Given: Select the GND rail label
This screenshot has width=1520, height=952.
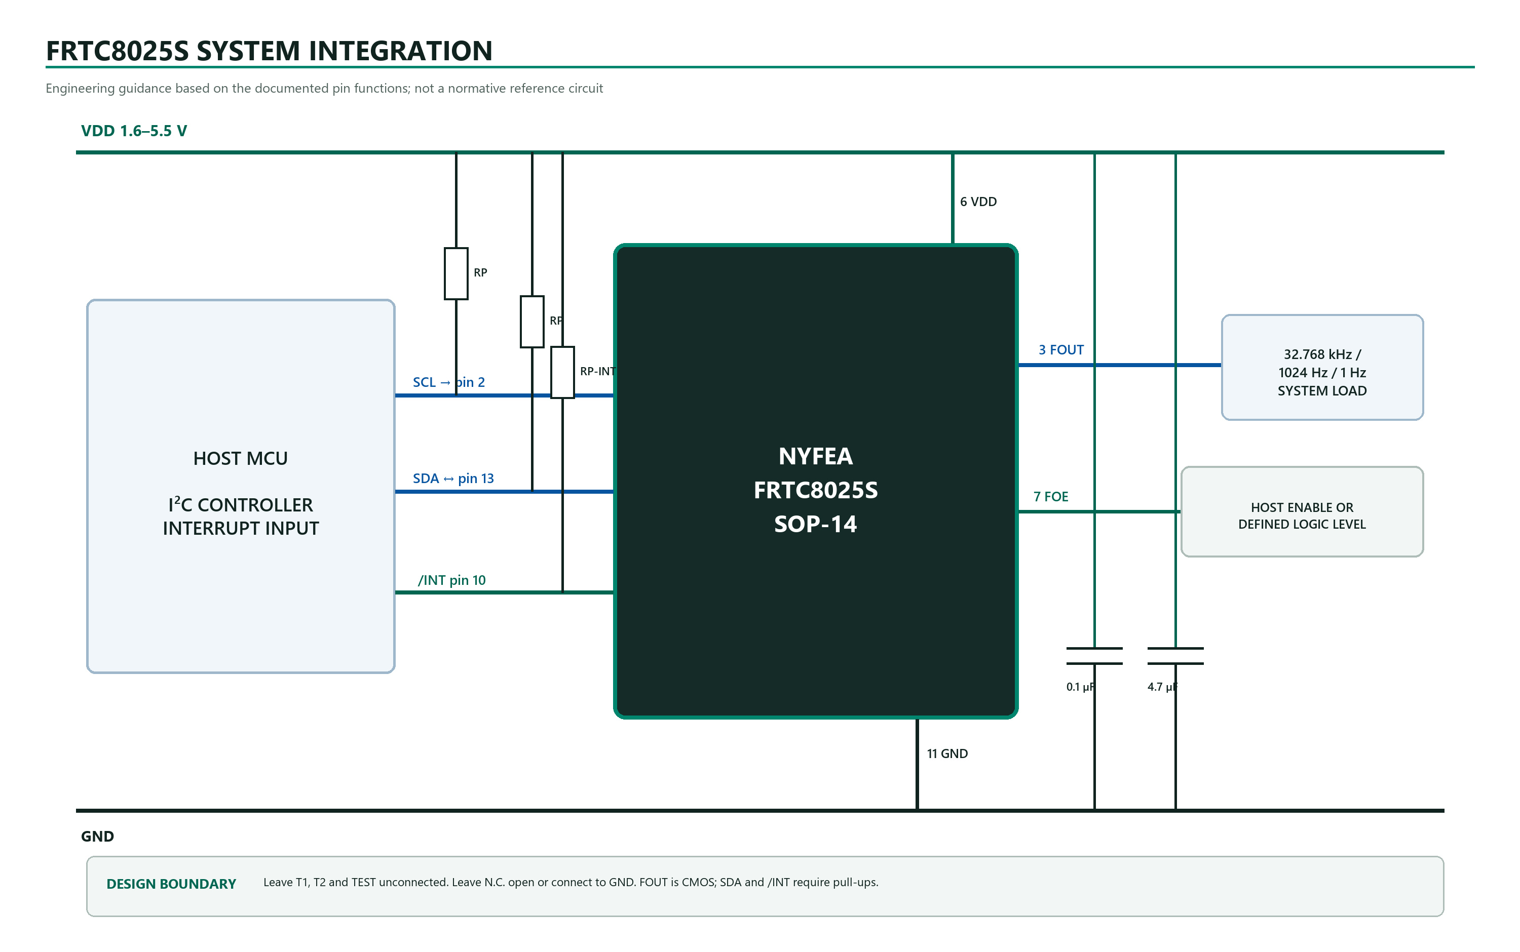Looking at the screenshot, I should [x=98, y=837].
